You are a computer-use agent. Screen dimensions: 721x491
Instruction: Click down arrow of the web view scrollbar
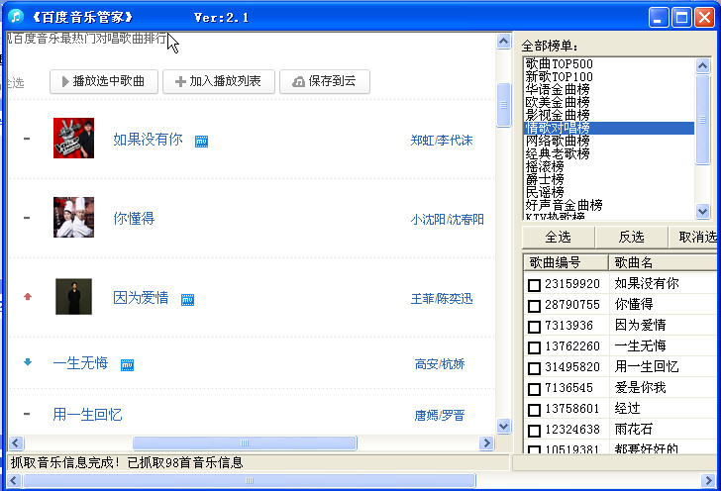504,427
